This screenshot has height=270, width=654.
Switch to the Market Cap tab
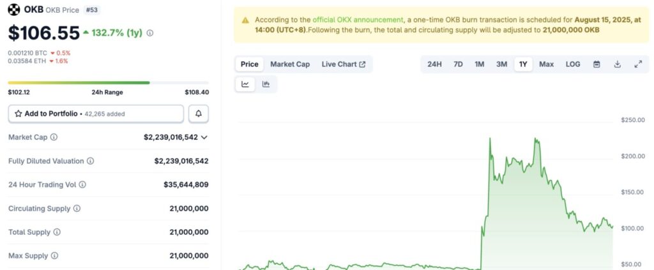coord(290,64)
